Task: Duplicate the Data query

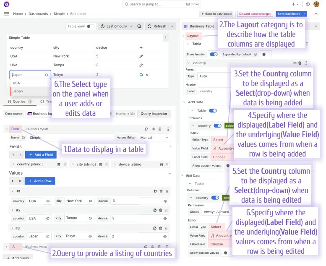Action: pos(146,129)
